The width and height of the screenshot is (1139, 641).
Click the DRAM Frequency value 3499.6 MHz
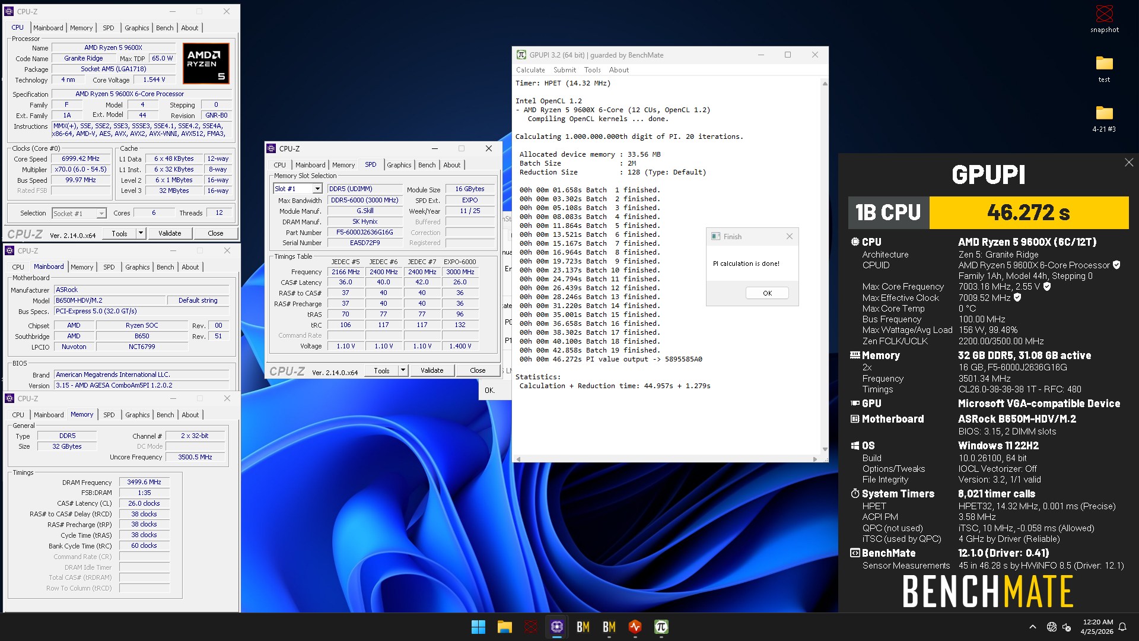[144, 482]
